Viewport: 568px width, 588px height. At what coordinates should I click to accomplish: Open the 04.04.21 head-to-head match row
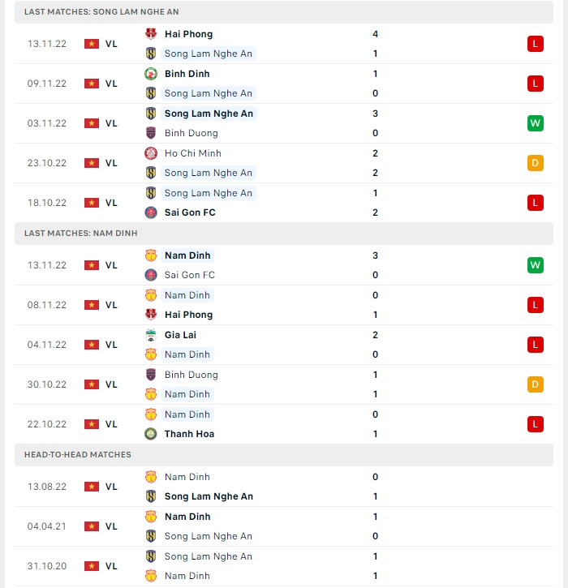(x=284, y=526)
